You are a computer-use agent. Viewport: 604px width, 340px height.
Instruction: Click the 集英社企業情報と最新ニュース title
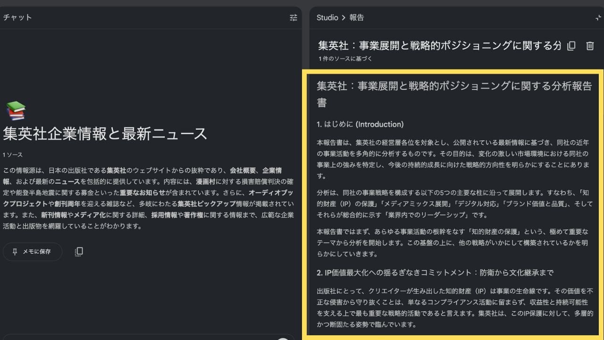pos(105,134)
